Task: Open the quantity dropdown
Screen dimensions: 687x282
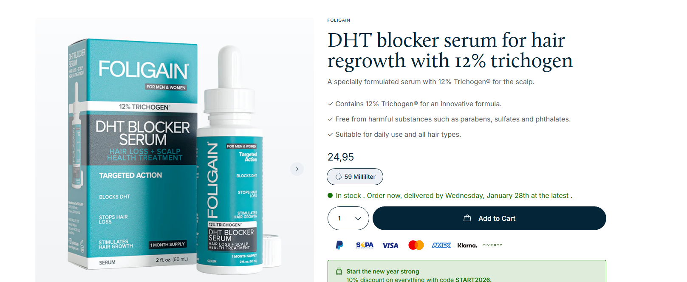Action: 348,218
